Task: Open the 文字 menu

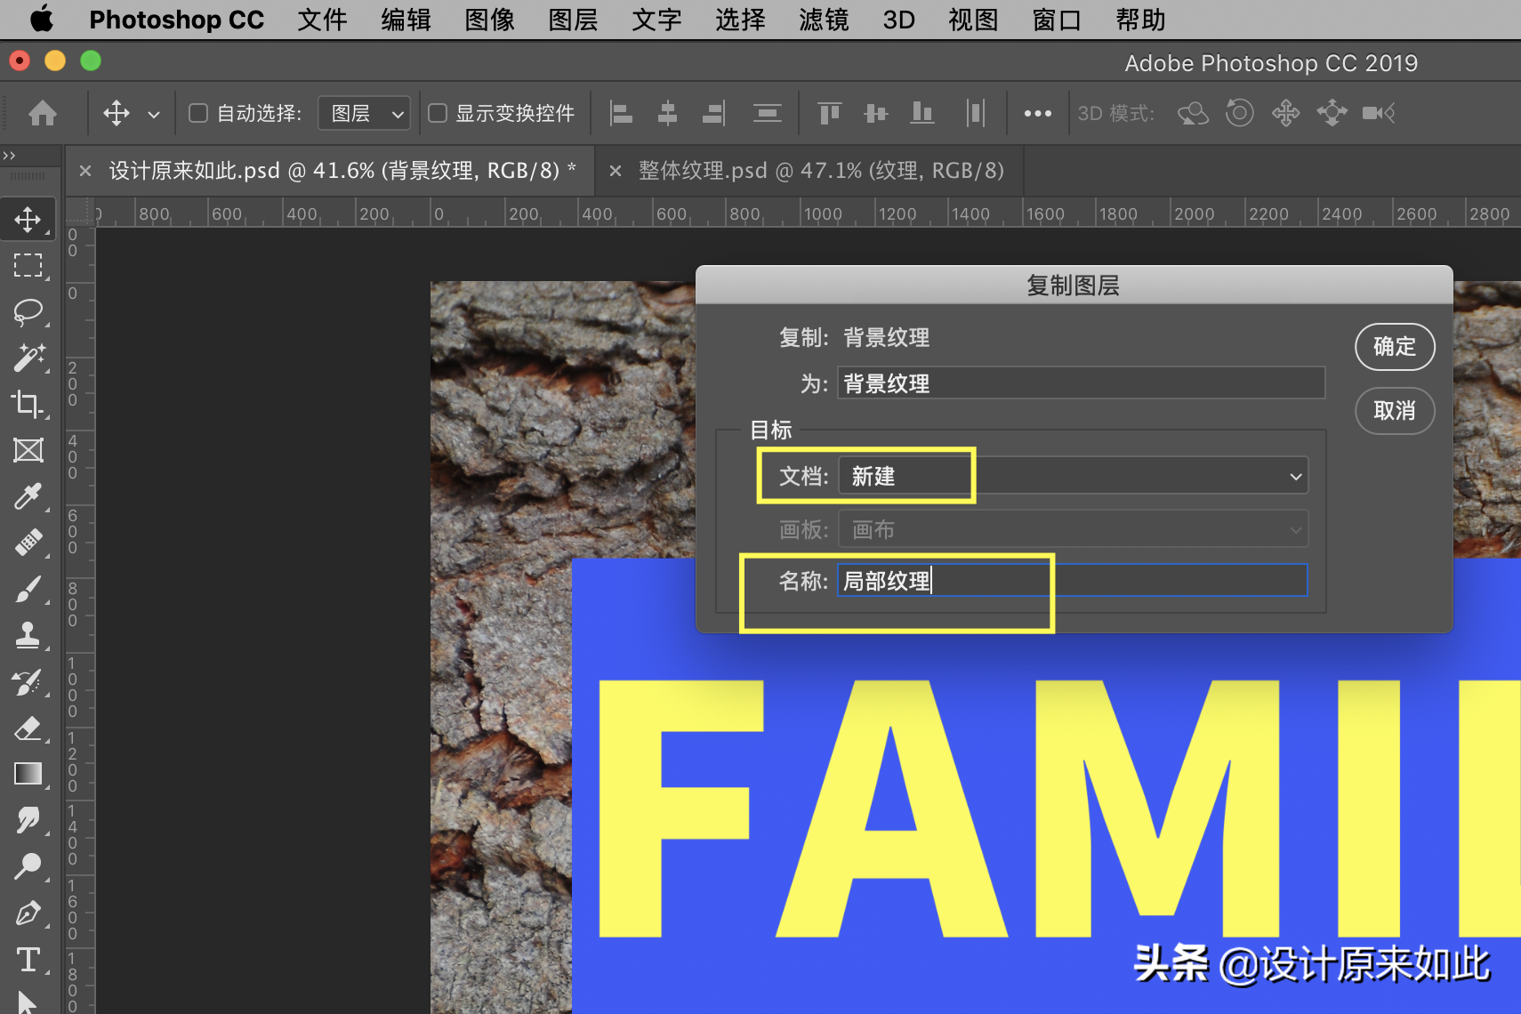Action: click(656, 20)
